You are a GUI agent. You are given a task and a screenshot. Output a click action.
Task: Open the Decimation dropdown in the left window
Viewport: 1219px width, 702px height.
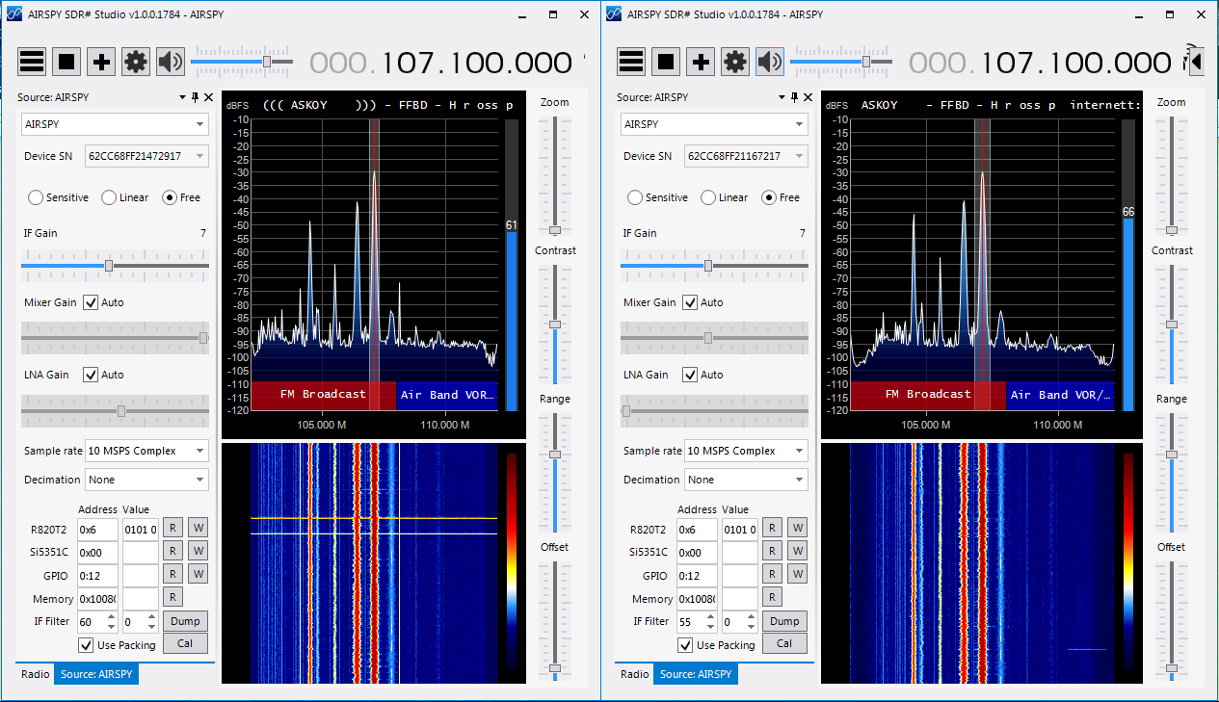146,480
